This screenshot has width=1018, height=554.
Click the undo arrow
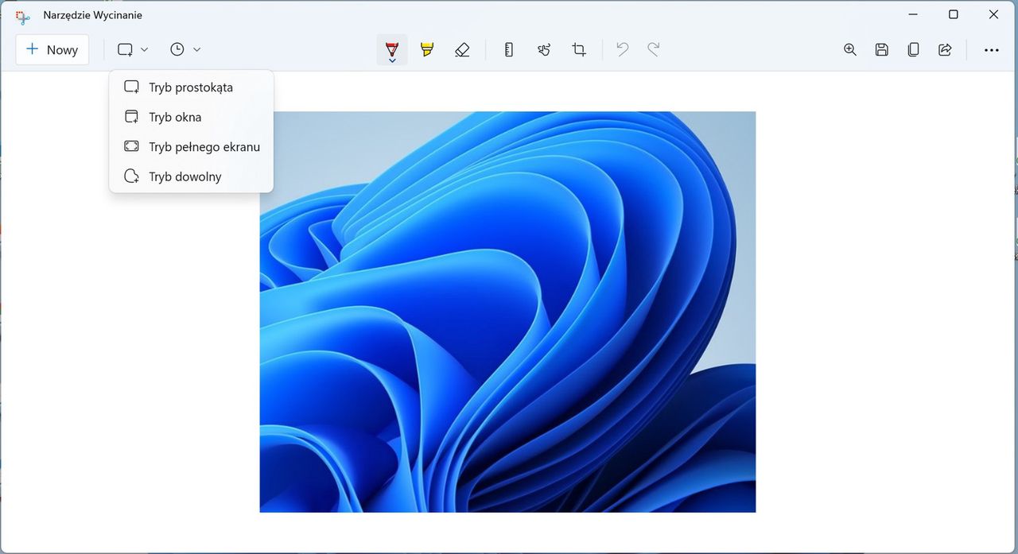click(x=623, y=49)
